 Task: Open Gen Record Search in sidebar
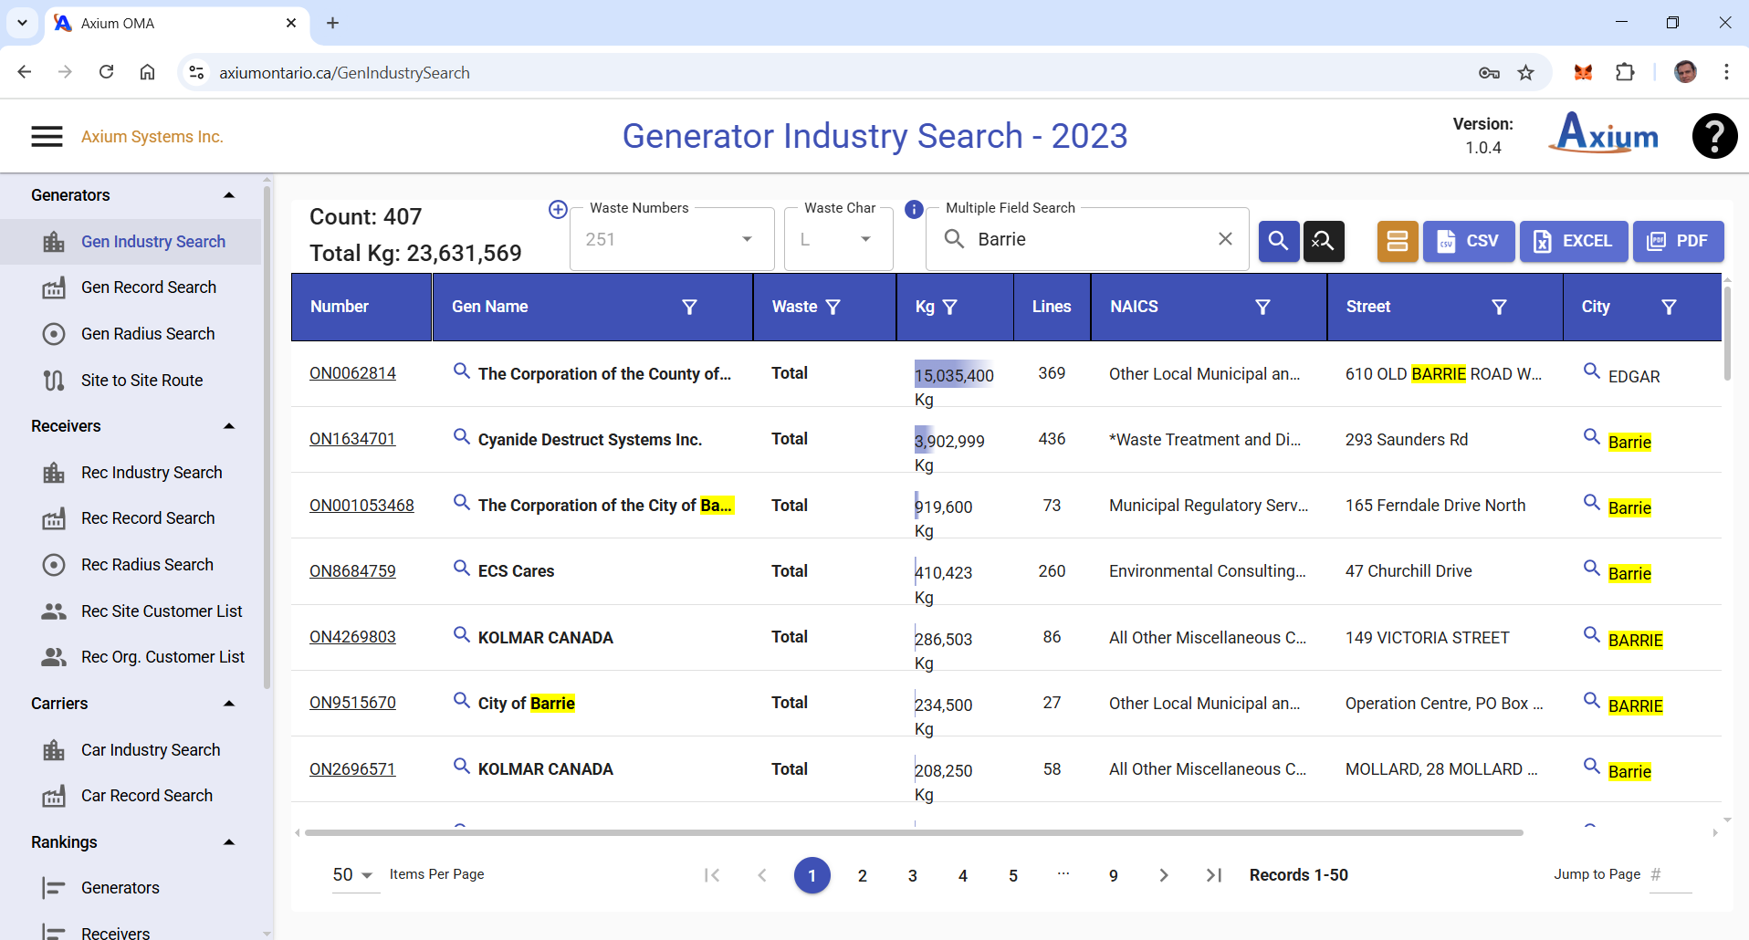(x=148, y=287)
